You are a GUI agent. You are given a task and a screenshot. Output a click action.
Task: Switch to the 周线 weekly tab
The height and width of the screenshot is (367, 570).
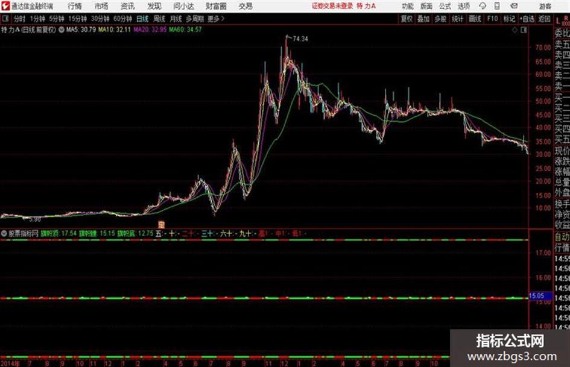159,19
